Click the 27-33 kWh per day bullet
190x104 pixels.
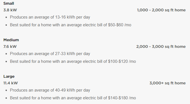point(50,54)
